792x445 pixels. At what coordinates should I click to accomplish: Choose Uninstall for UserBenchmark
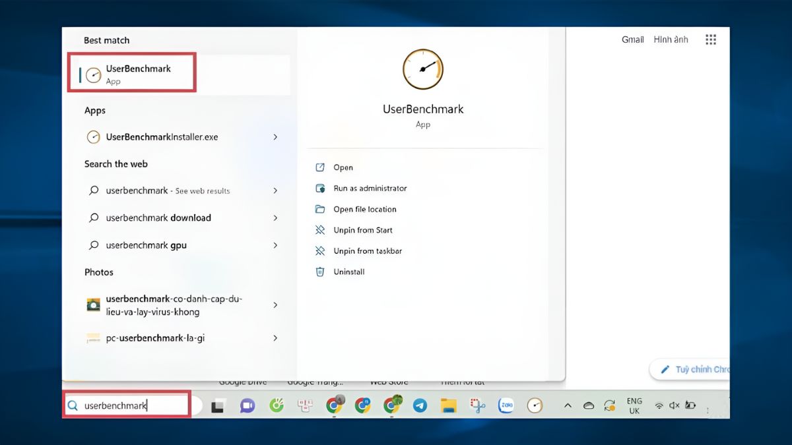pyautogui.click(x=349, y=272)
